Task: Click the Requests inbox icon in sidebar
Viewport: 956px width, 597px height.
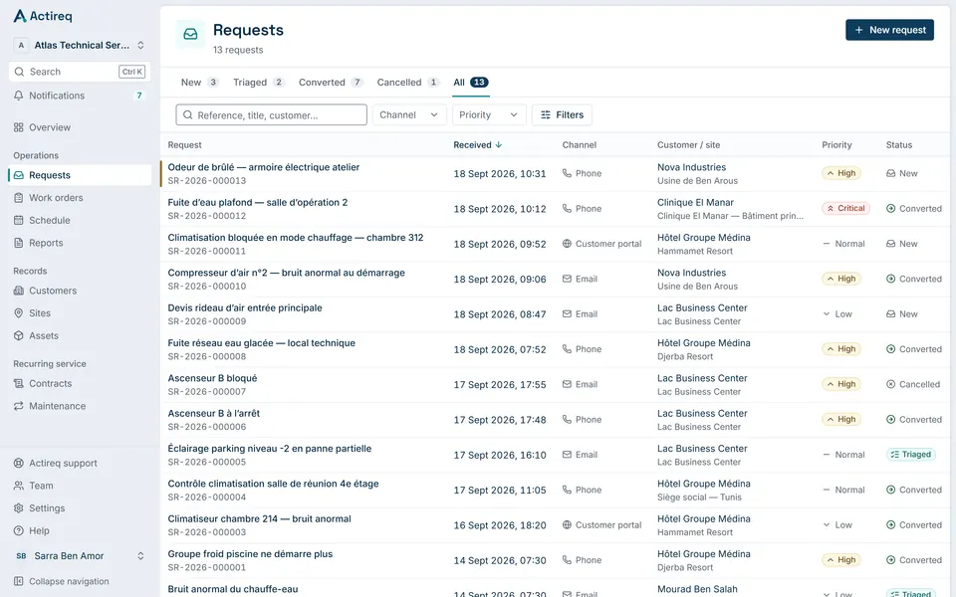Action: 19,175
